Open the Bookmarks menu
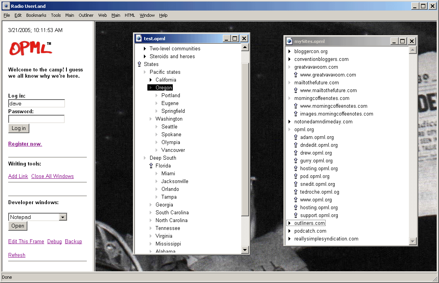This screenshot has width=439, height=283. (x=36, y=15)
